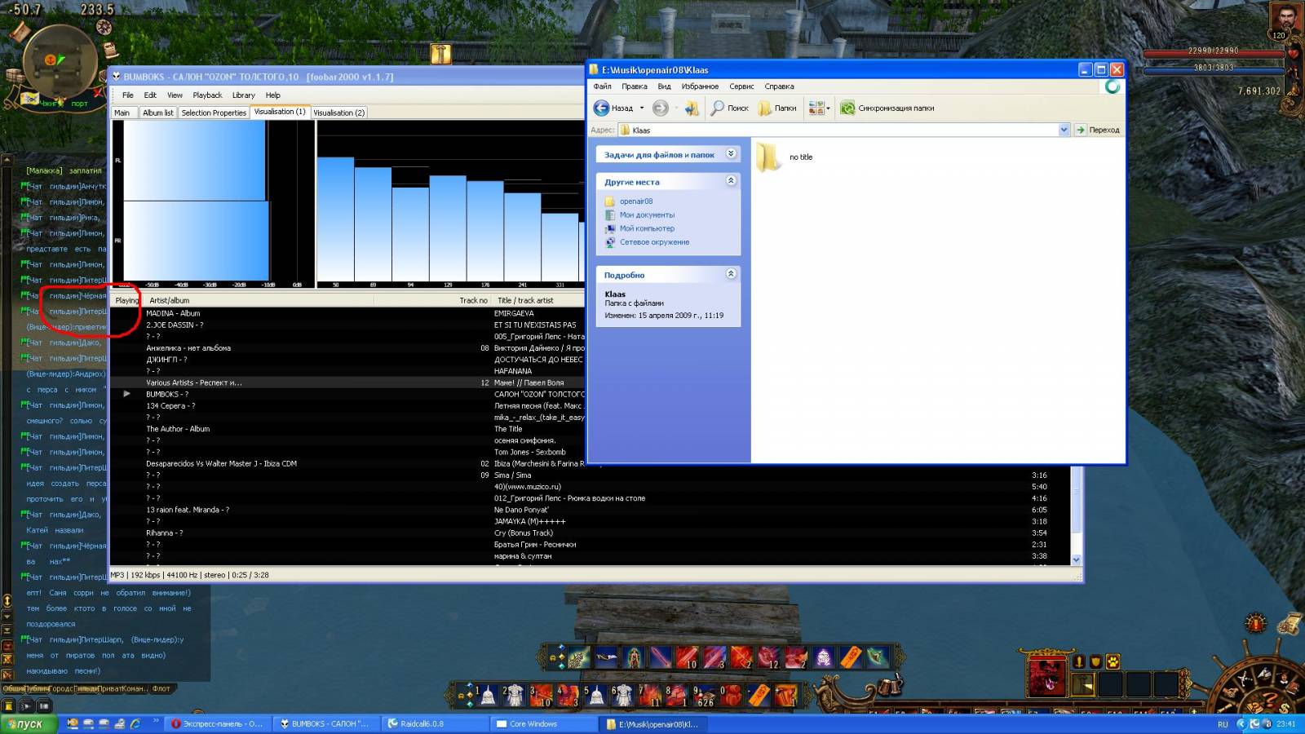This screenshot has height=734, width=1305.
Task: Switch to the Album list tab
Action: (157, 113)
